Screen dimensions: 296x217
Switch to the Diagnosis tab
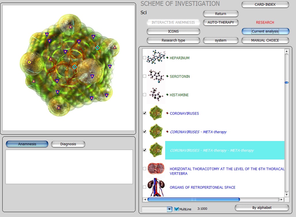pos(68,144)
